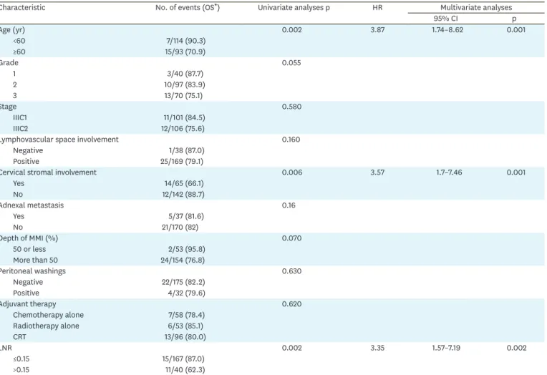Click the 'Depth of MMI (%)' label

[x=29, y=238]
